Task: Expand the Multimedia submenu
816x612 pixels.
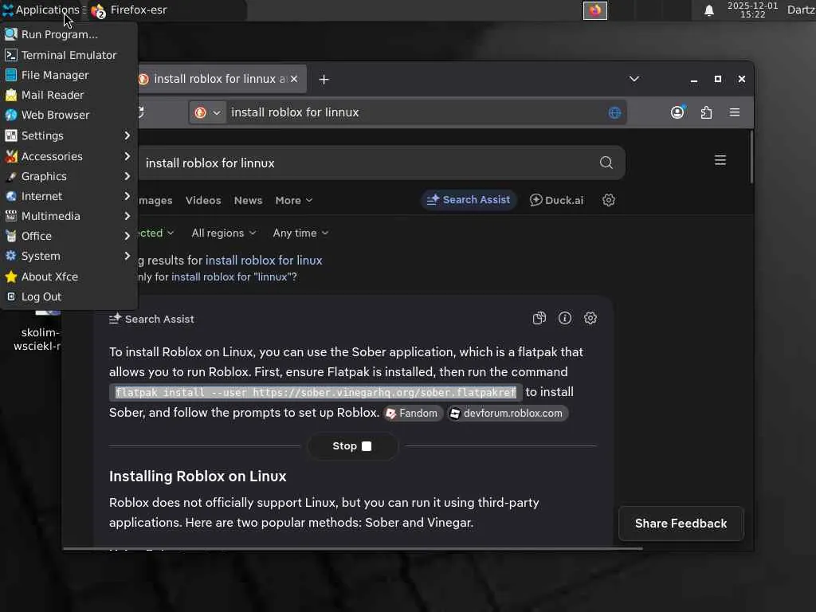Action: (x=69, y=216)
